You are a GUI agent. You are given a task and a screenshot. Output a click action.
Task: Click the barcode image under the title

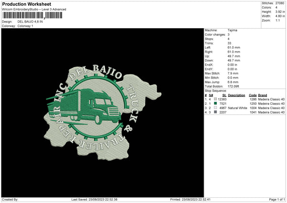32,15
